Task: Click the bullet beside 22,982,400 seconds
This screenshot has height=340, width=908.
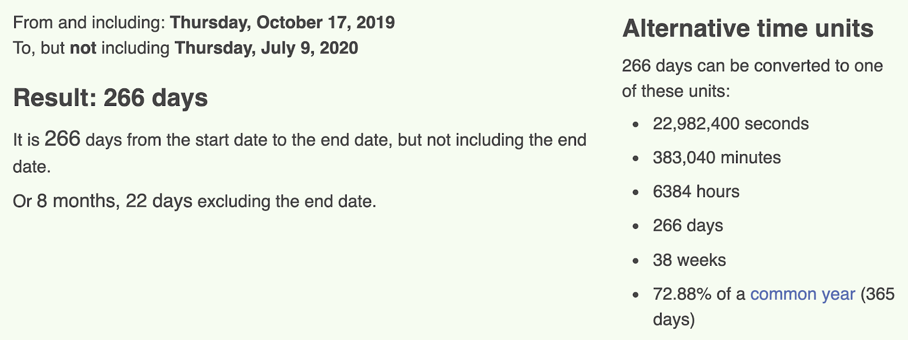Action: (x=636, y=125)
